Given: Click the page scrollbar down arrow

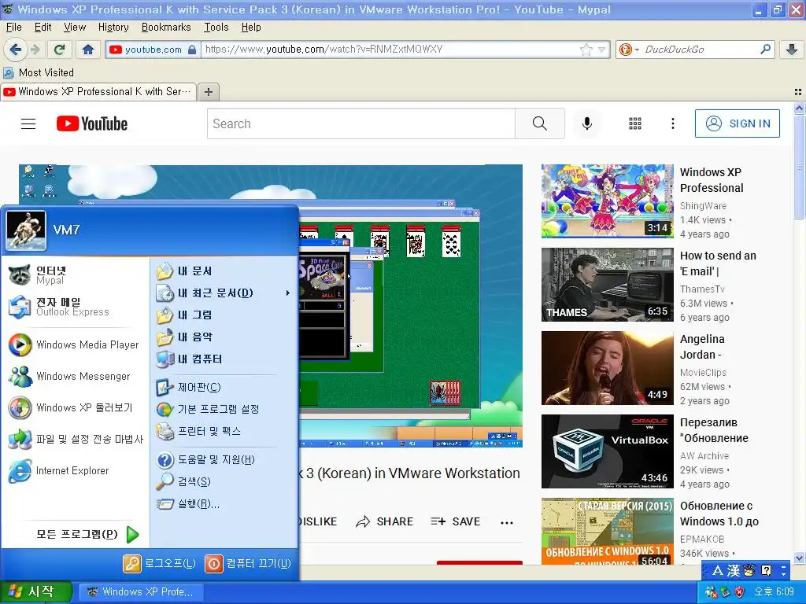Looking at the screenshot, I should click(x=799, y=558).
